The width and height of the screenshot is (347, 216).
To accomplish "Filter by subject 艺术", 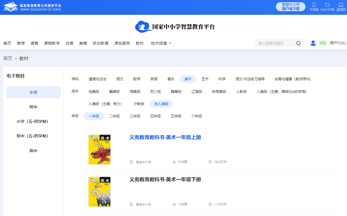I will 205,79.
